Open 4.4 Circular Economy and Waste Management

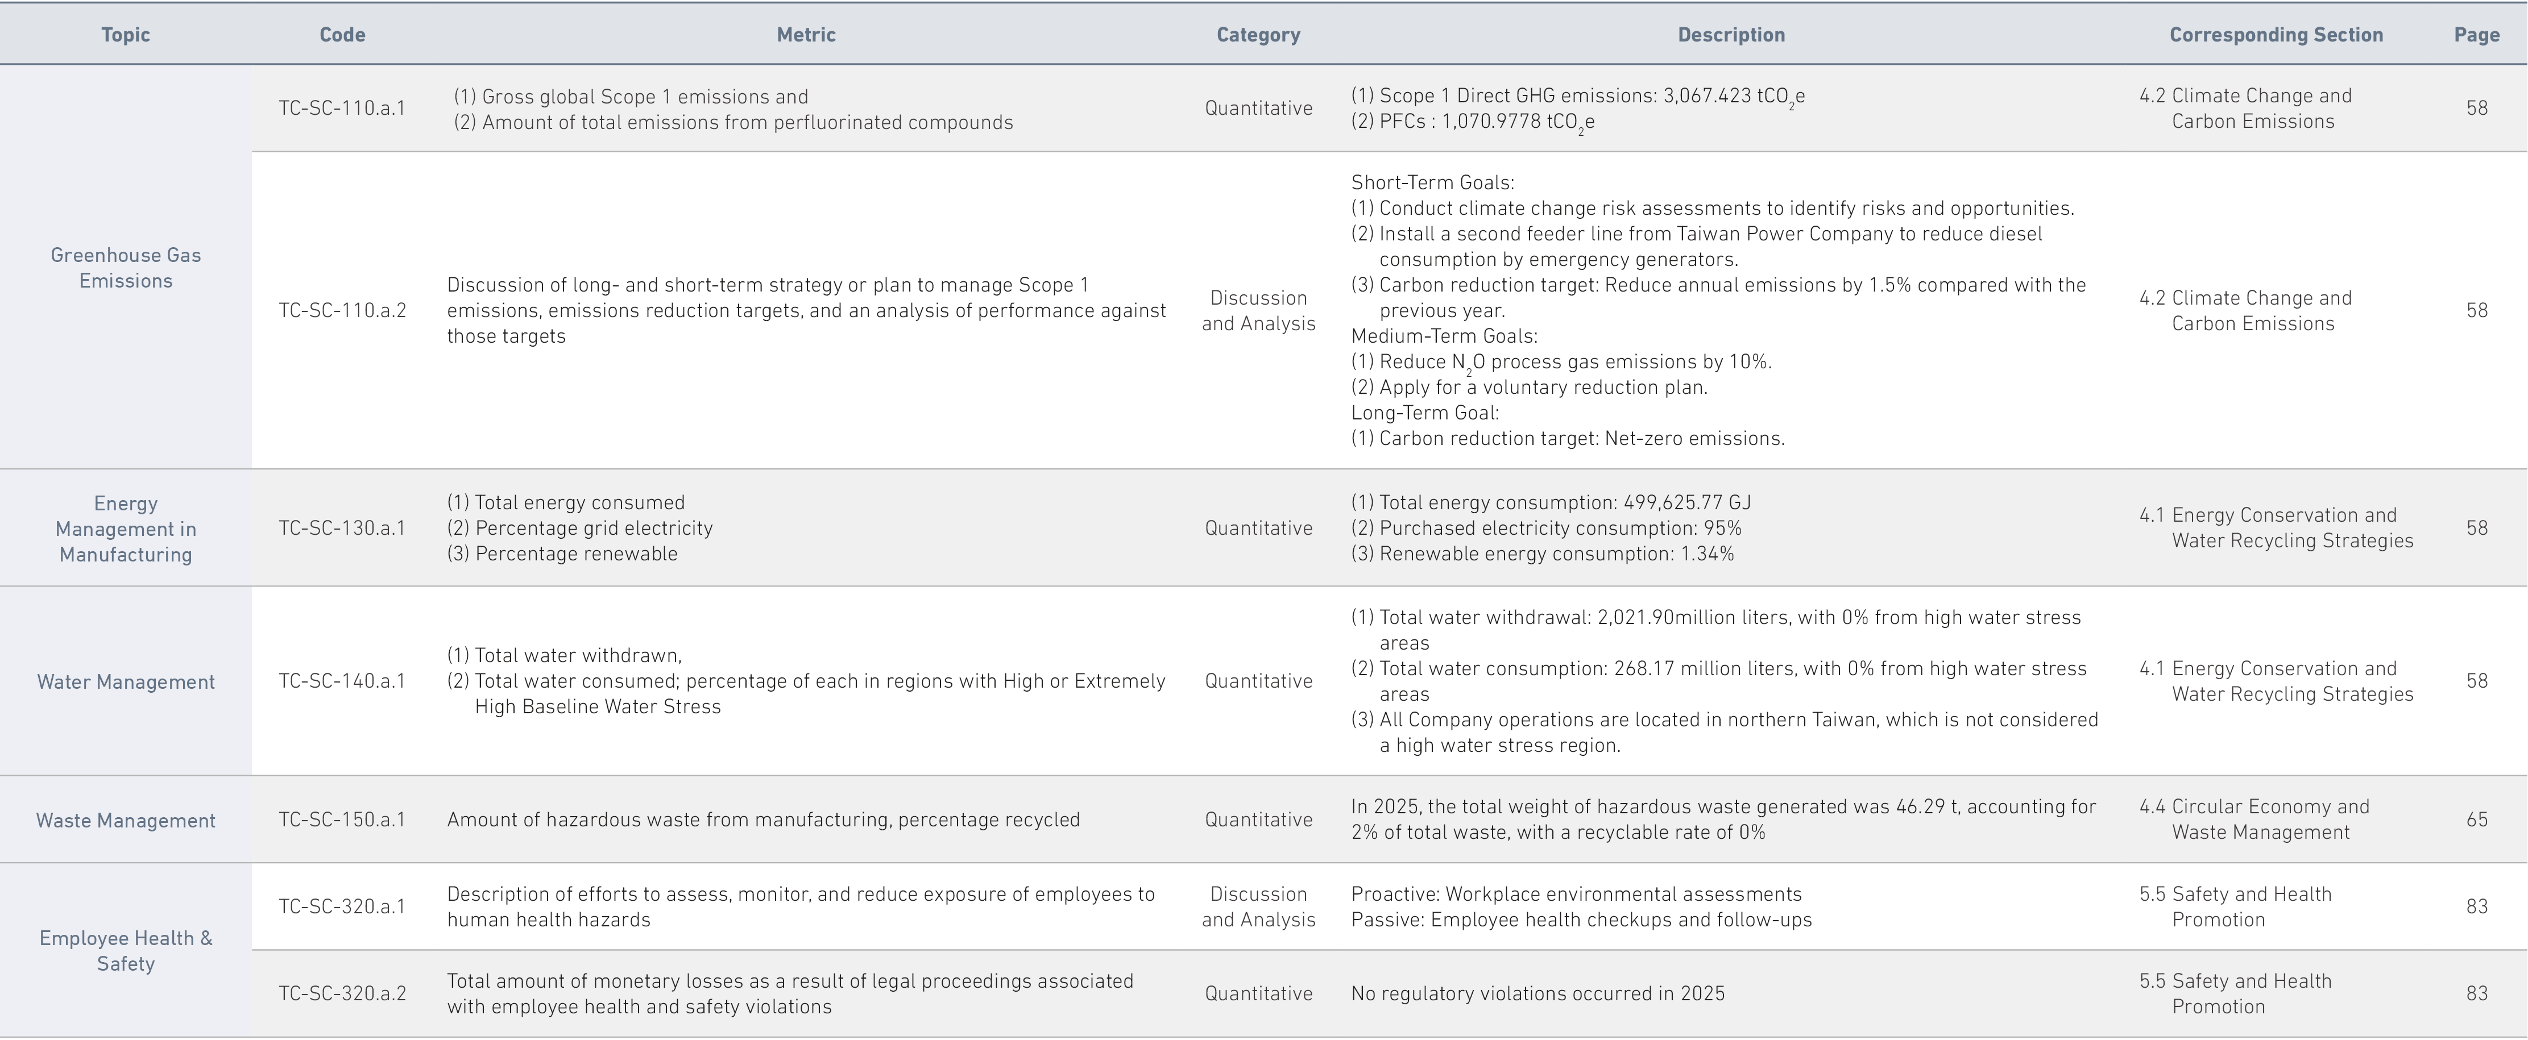2254,820
